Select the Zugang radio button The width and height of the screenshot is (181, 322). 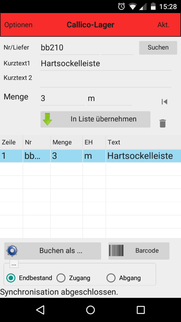[x=61, y=278]
